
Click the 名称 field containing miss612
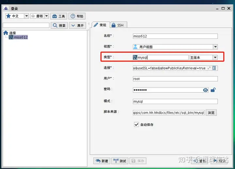coord(175,36)
